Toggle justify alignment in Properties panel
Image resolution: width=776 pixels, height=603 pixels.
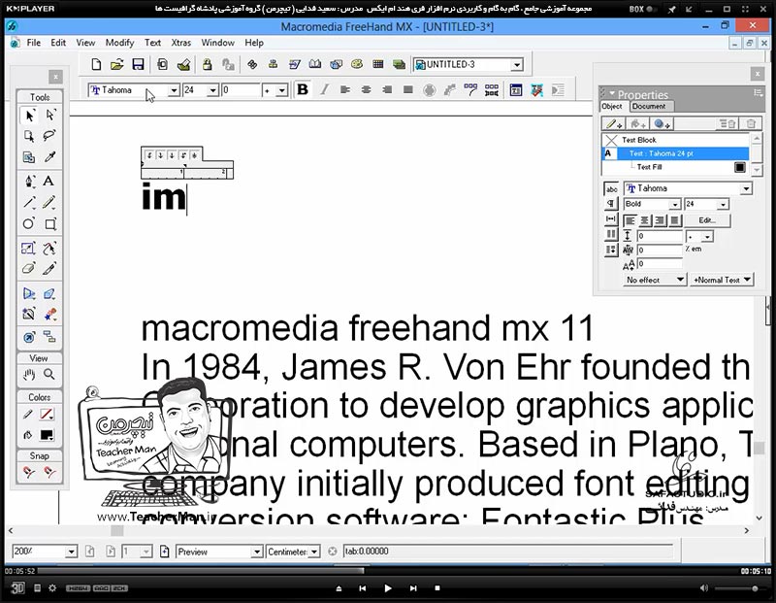coord(675,220)
